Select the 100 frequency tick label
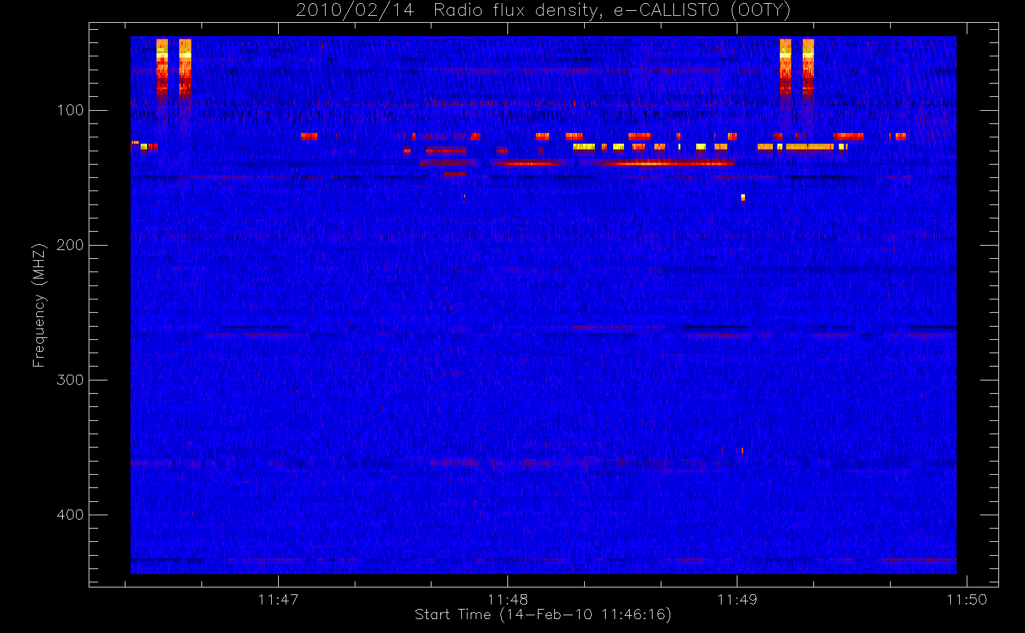Image resolution: width=1025 pixels, height=633 pixels. click(x=70, y=110)
